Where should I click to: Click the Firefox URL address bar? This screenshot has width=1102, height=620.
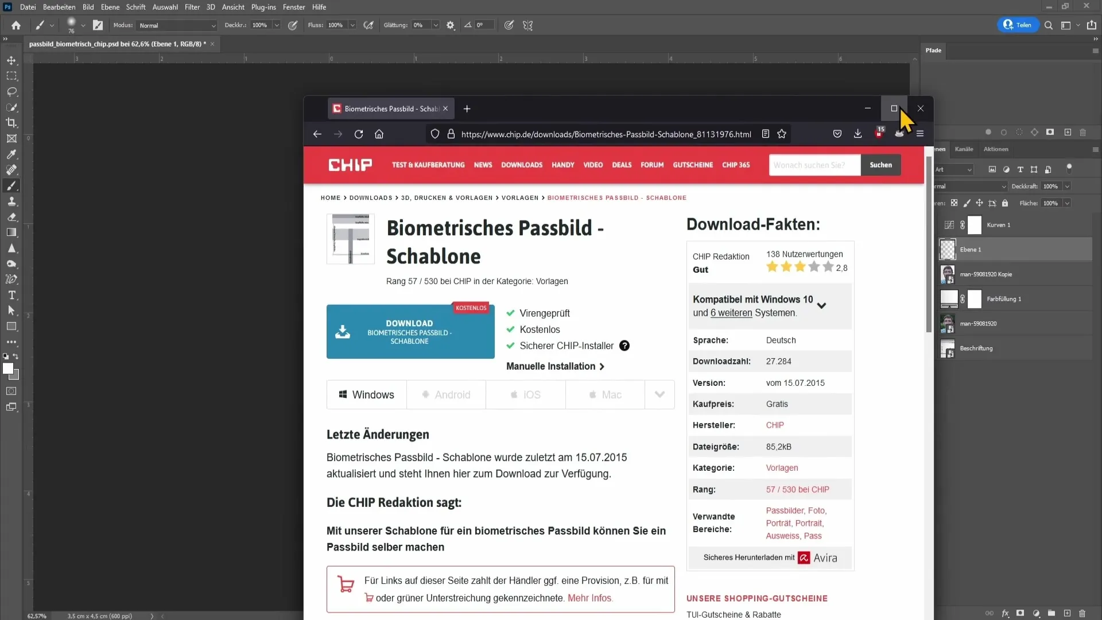[x=606, y=134]
